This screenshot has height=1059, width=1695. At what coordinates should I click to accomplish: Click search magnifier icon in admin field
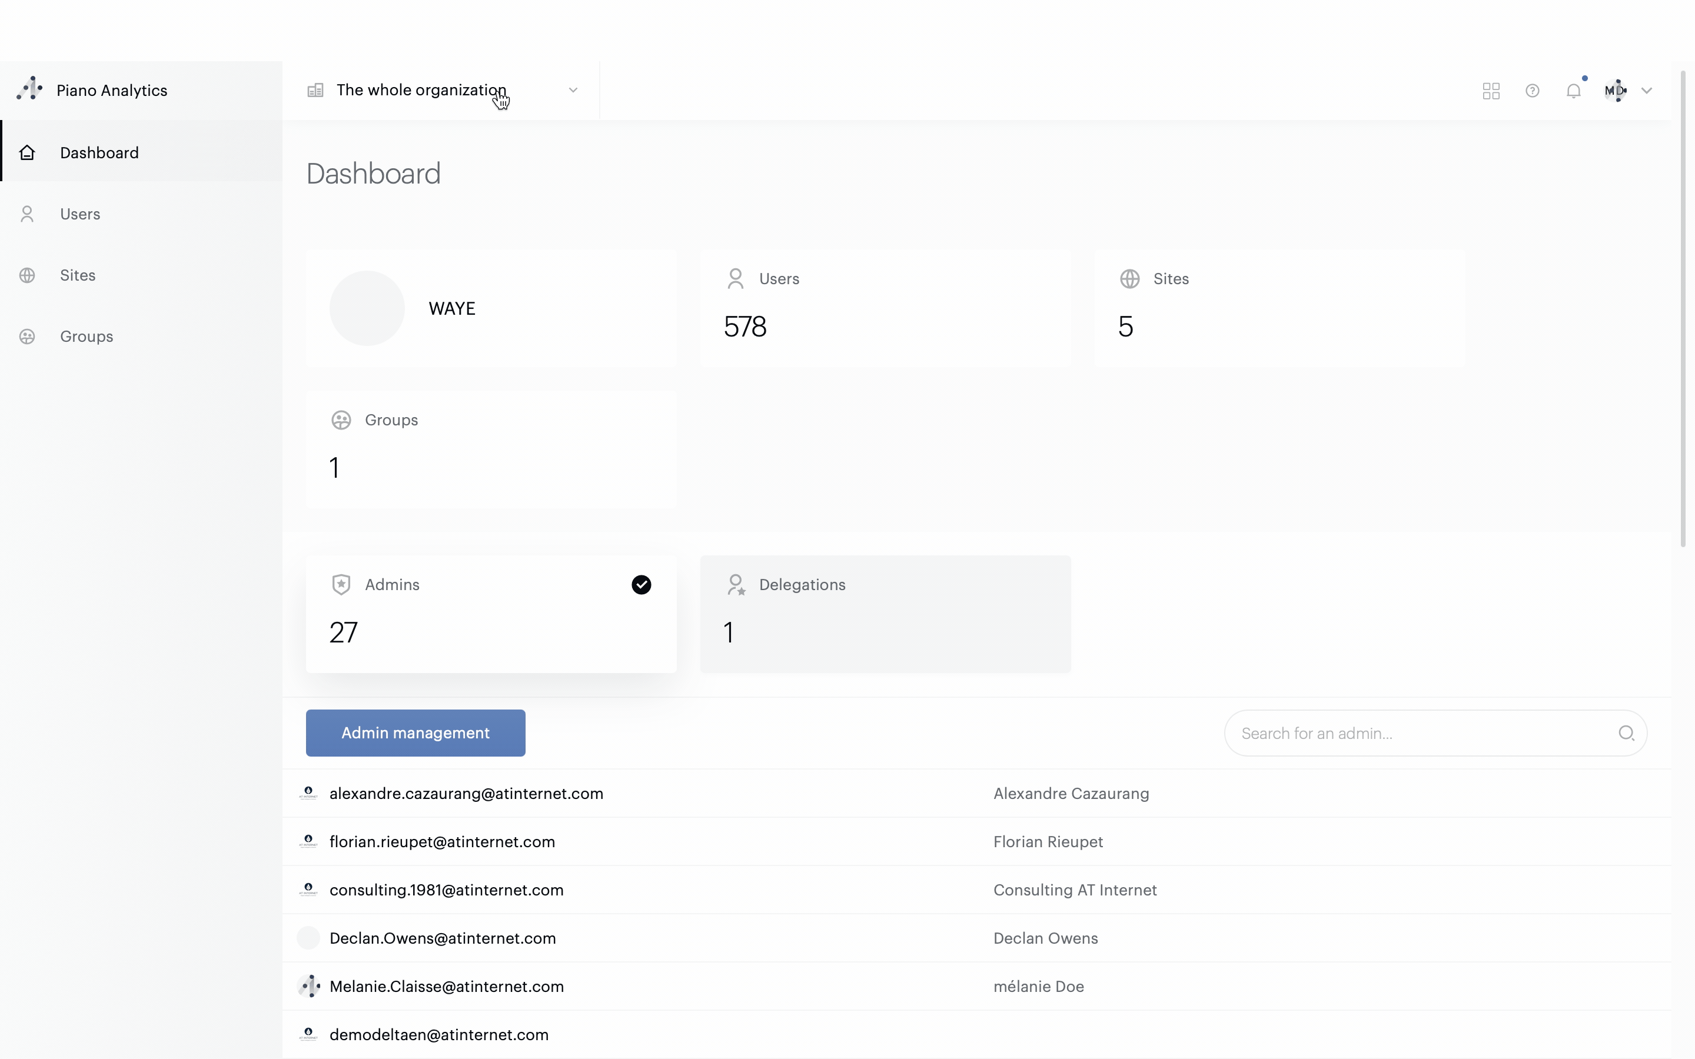pyautogui.click(x=1626, y=733)
